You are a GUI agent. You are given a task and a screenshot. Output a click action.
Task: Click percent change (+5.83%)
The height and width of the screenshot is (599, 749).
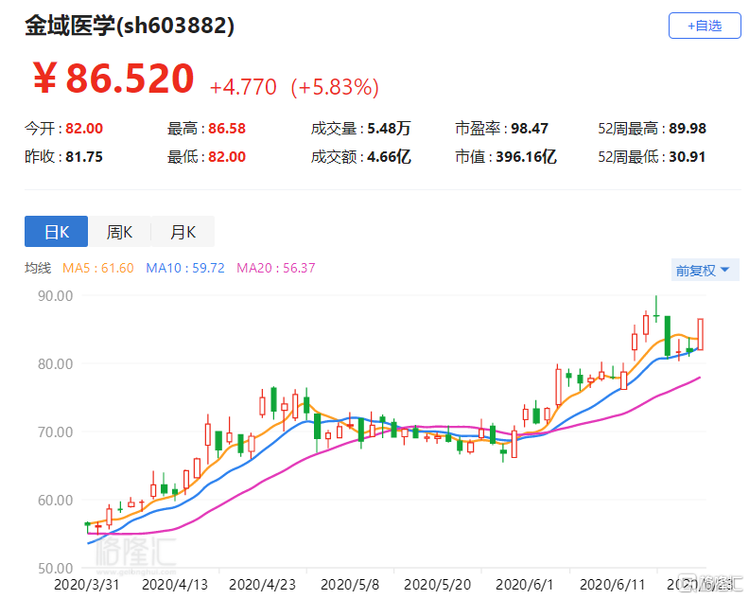335,87
